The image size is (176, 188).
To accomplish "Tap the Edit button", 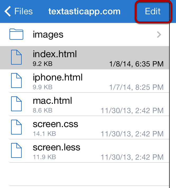I will (x=153, y=11).
